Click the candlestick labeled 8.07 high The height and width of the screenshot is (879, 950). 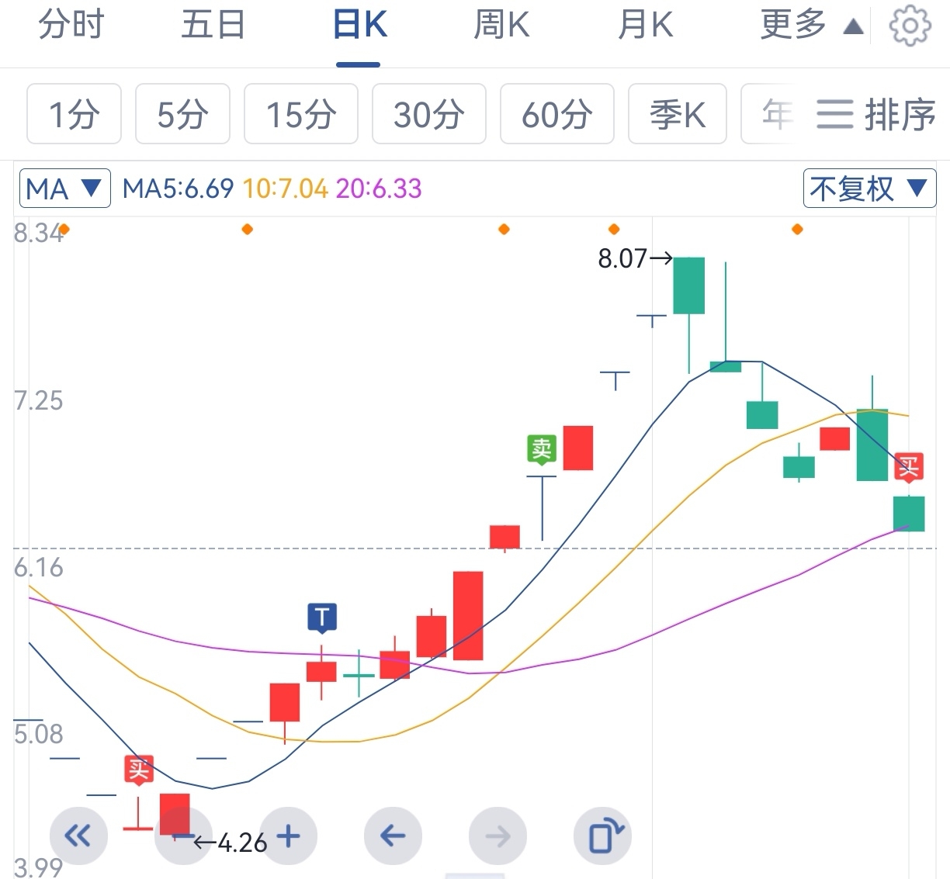(688, 286)
